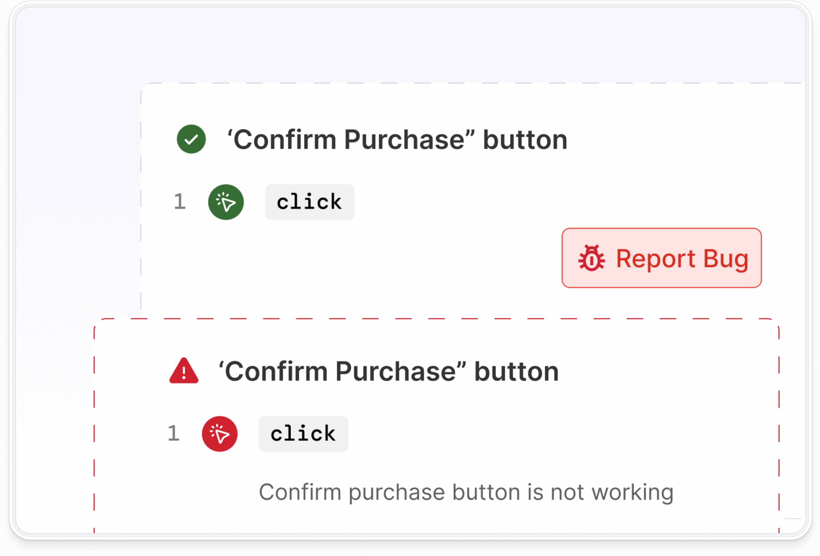Click the bug icon in Report Bug

591,258
